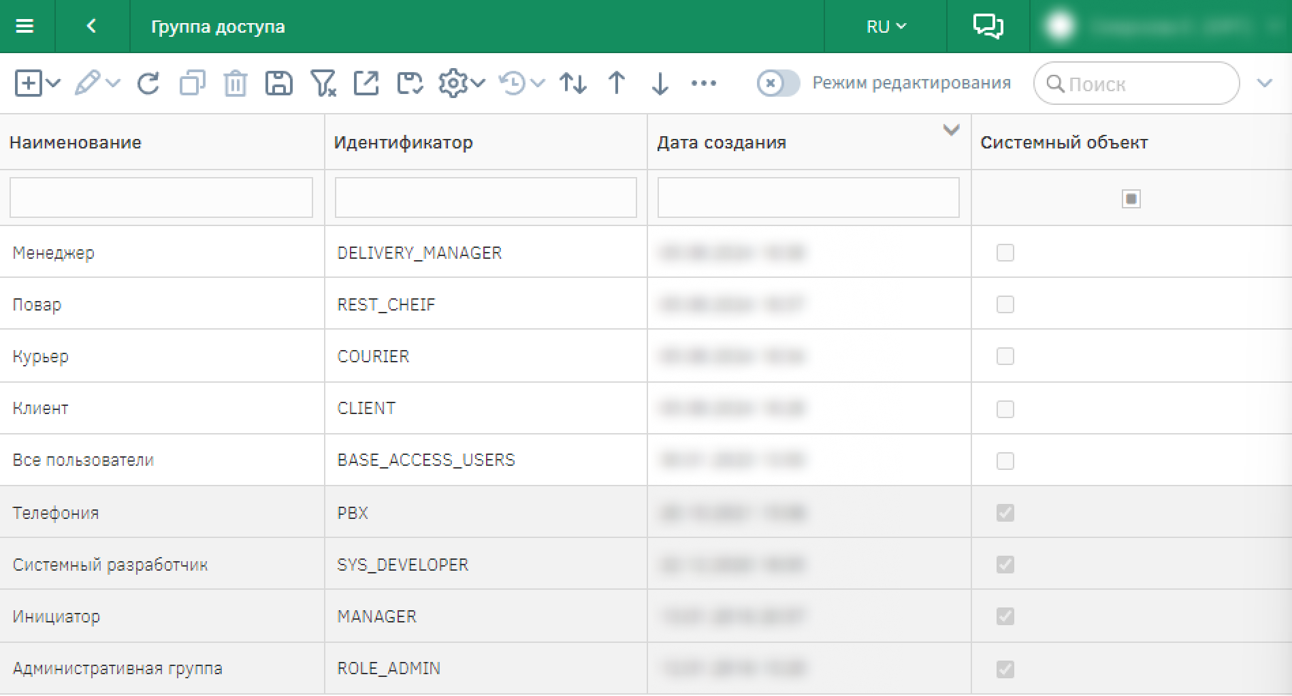This screenshot has height=696, width=1292.
Task: Click the trash delete icon
Action: 235,84
